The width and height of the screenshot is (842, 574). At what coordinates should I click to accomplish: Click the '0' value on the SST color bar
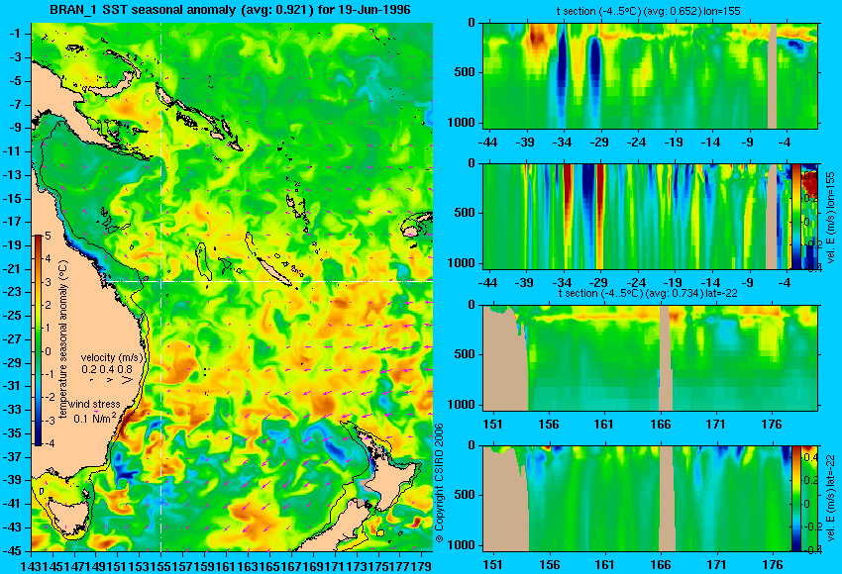click(48, 351)
